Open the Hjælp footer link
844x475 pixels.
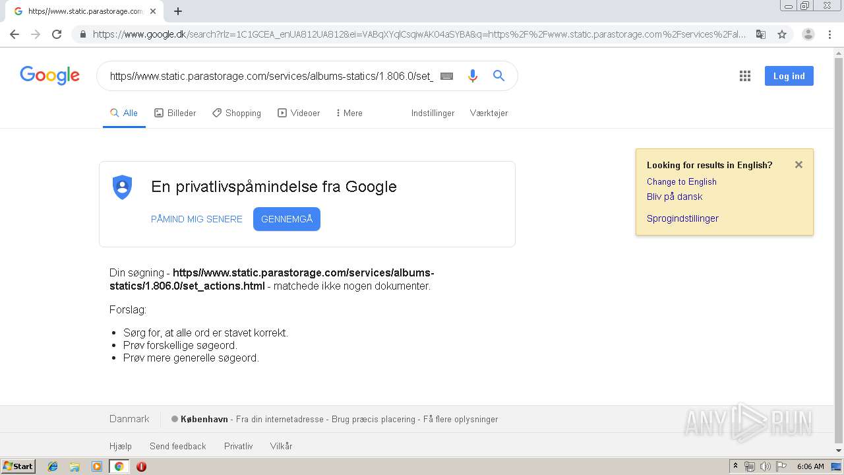coord(121,446)
